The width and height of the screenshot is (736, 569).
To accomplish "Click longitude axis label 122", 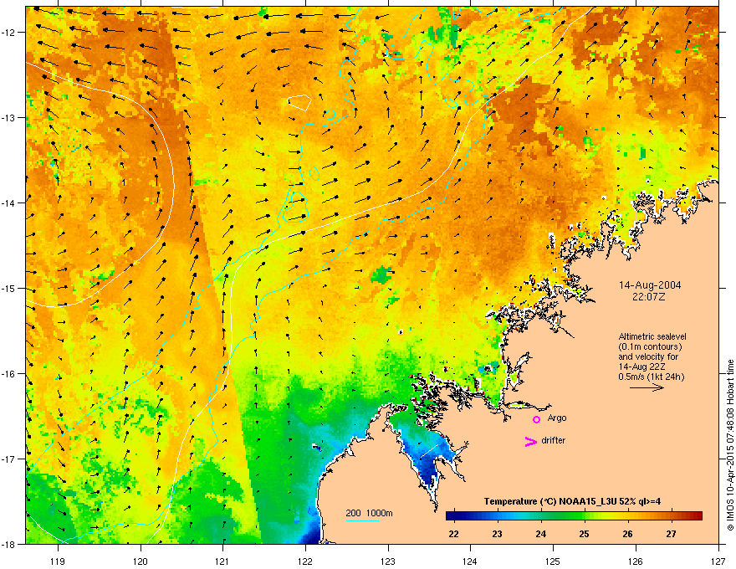I will click(x=305, y=561).
